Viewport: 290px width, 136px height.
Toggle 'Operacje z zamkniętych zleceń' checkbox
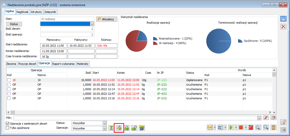point(8,124)
